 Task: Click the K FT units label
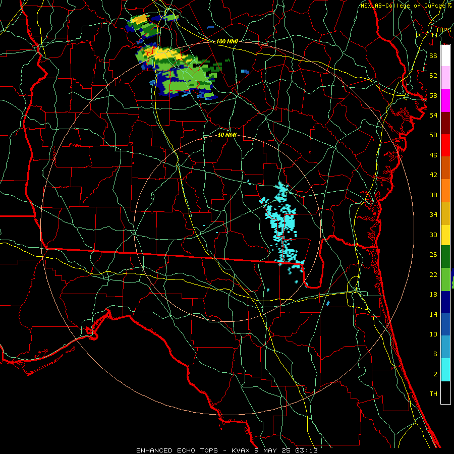coord(427,35)
